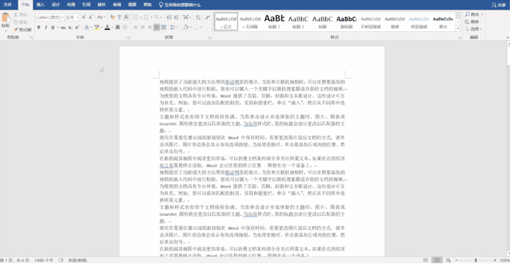Click the phonetic guide icon

[120, 17]
